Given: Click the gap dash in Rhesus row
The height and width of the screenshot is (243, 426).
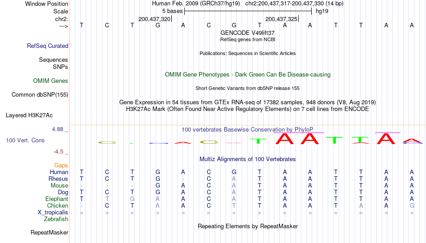Looking at the screenshot, I should pos(183,179).
